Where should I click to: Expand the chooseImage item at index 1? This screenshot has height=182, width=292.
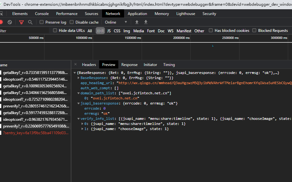pos(83,129)
